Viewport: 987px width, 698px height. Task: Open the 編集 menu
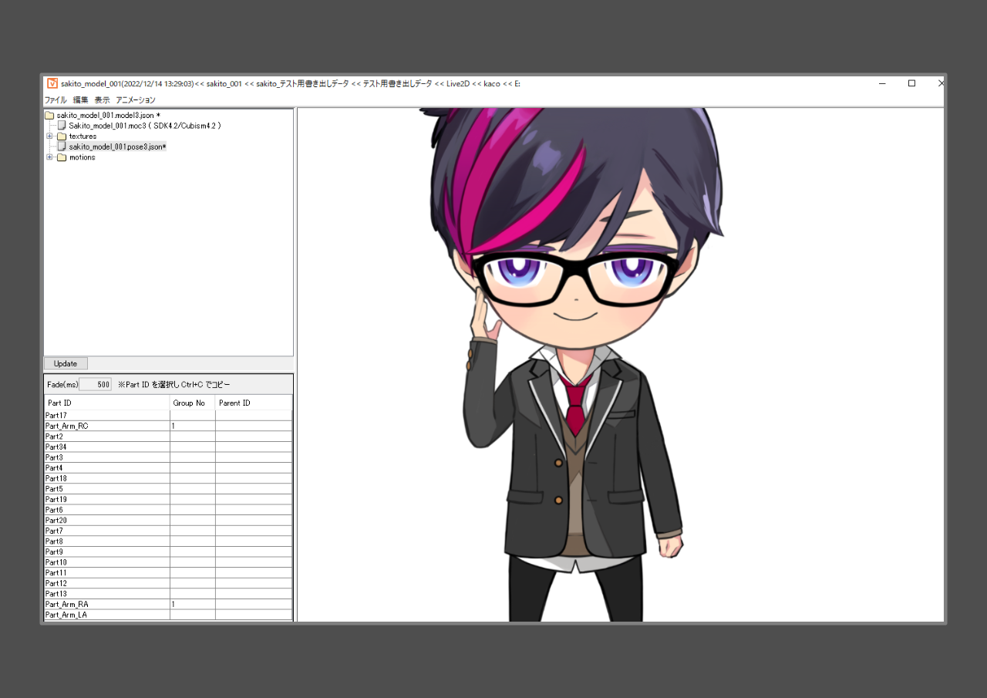(81, 100)
